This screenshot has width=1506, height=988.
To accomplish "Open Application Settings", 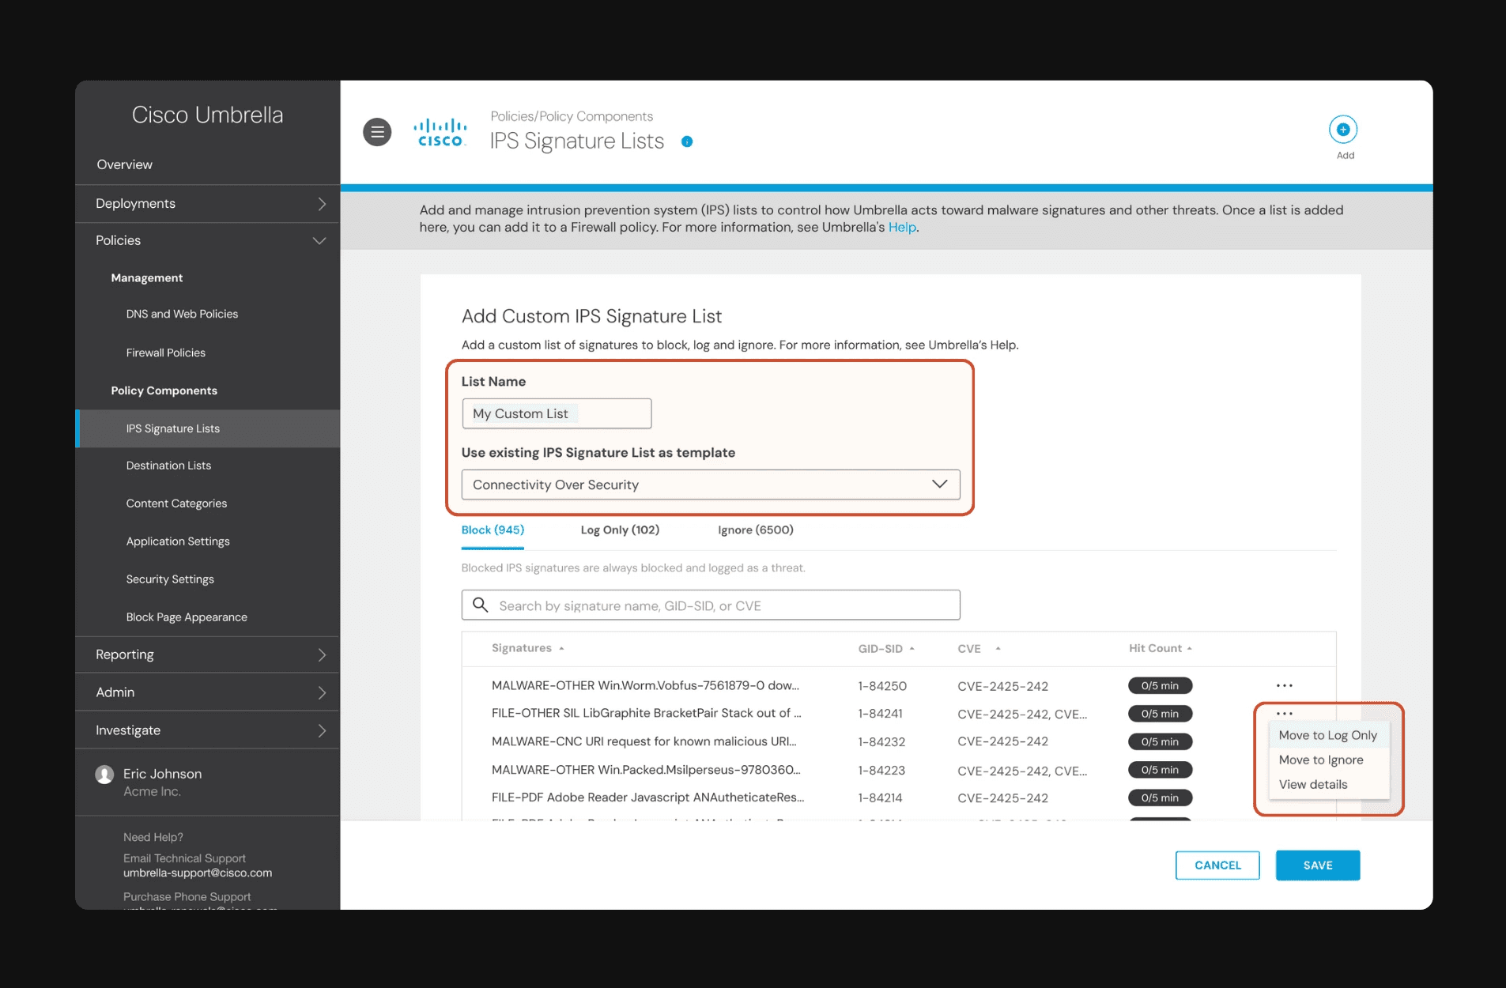I will point(178,541).
